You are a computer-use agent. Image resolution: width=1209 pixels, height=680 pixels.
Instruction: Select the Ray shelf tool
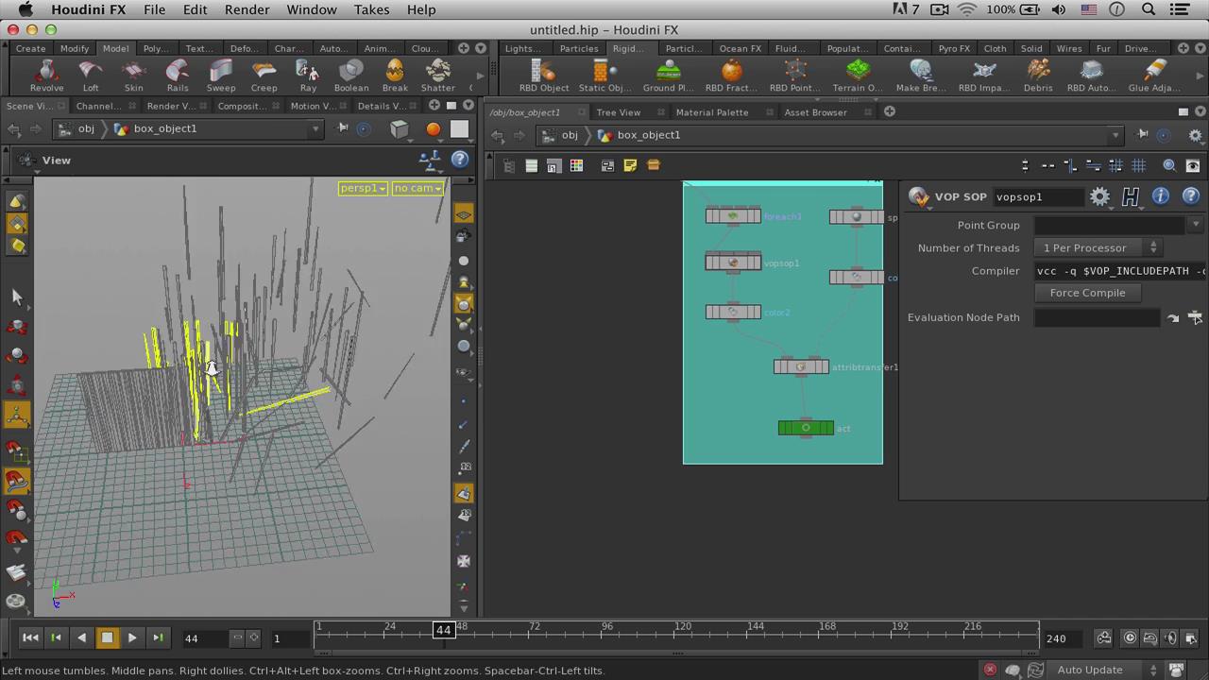coord(308,76)
